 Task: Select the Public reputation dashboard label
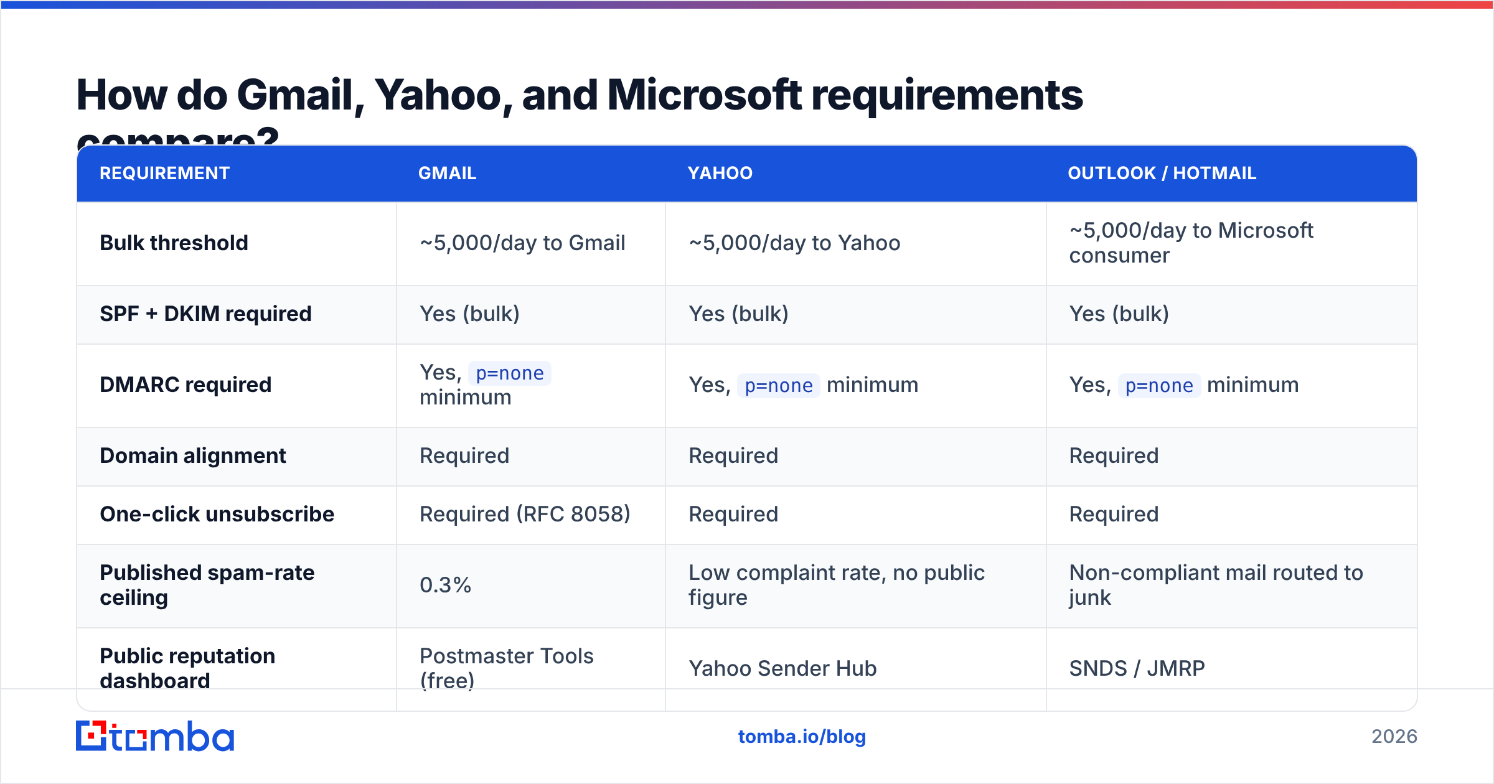187,668
